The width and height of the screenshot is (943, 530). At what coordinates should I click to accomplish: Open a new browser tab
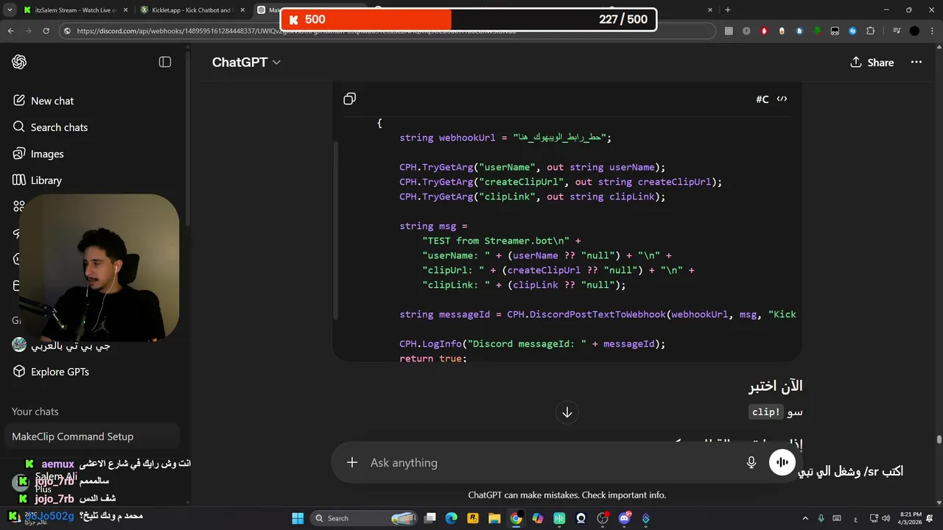[x=728, y=10]
